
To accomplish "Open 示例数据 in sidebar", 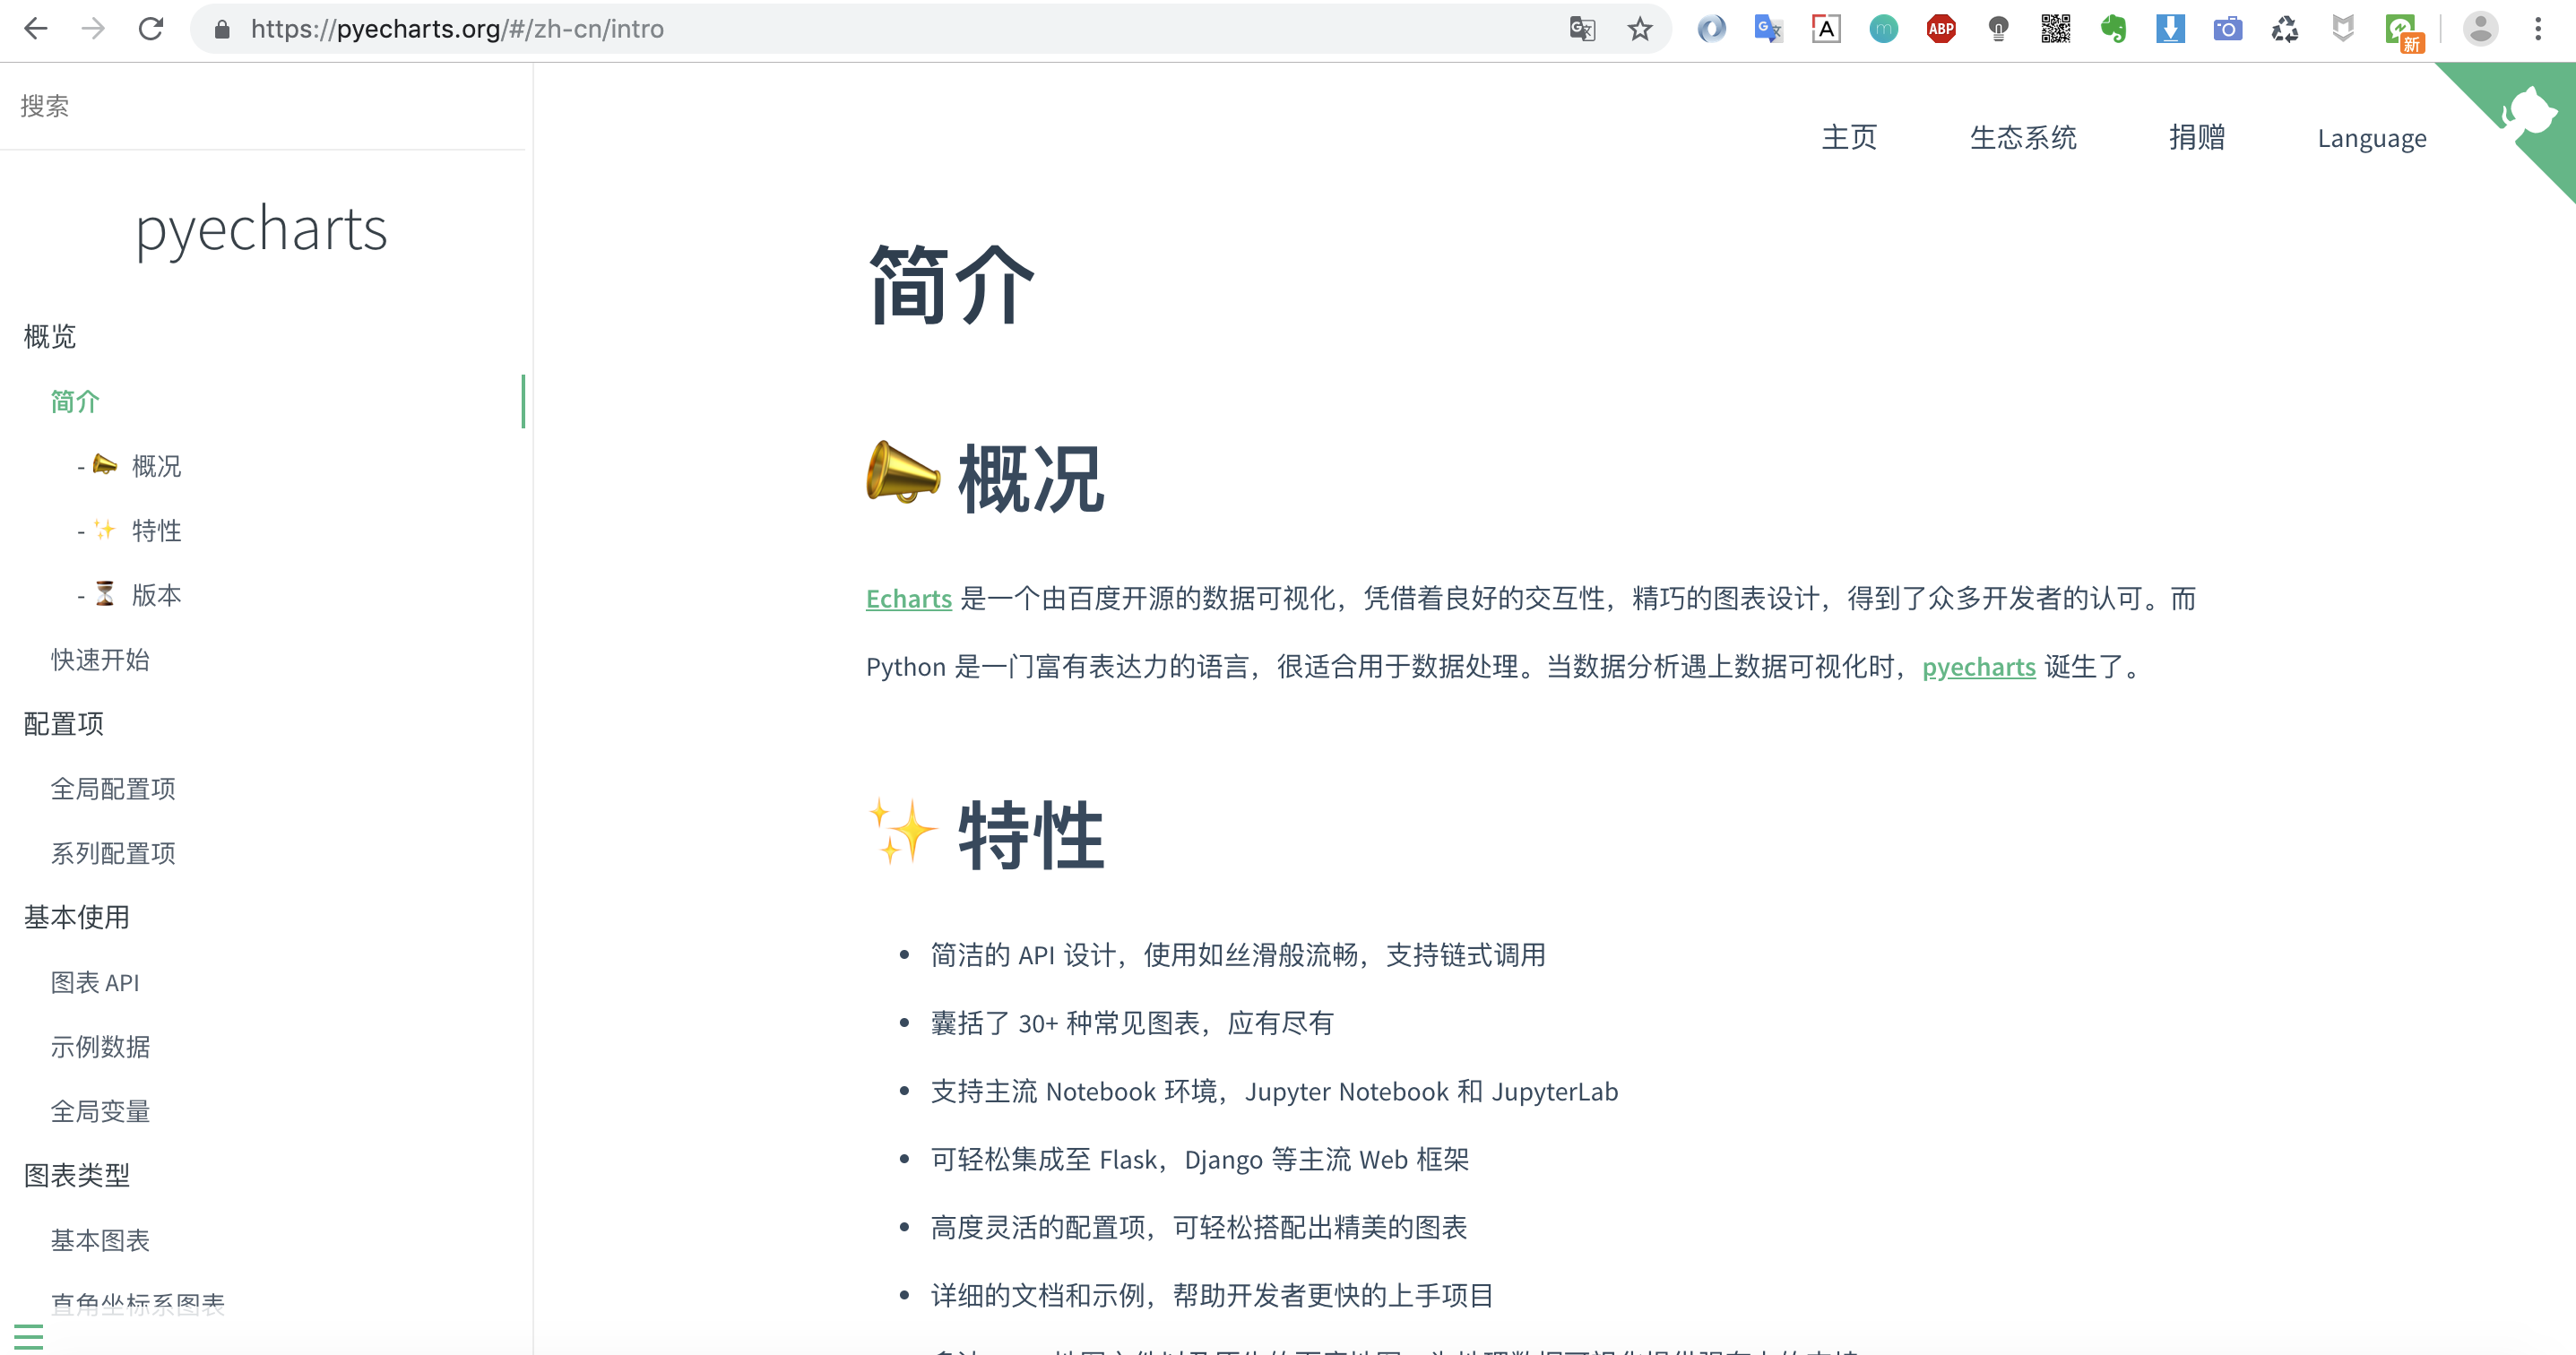I will coord(100,1046).
